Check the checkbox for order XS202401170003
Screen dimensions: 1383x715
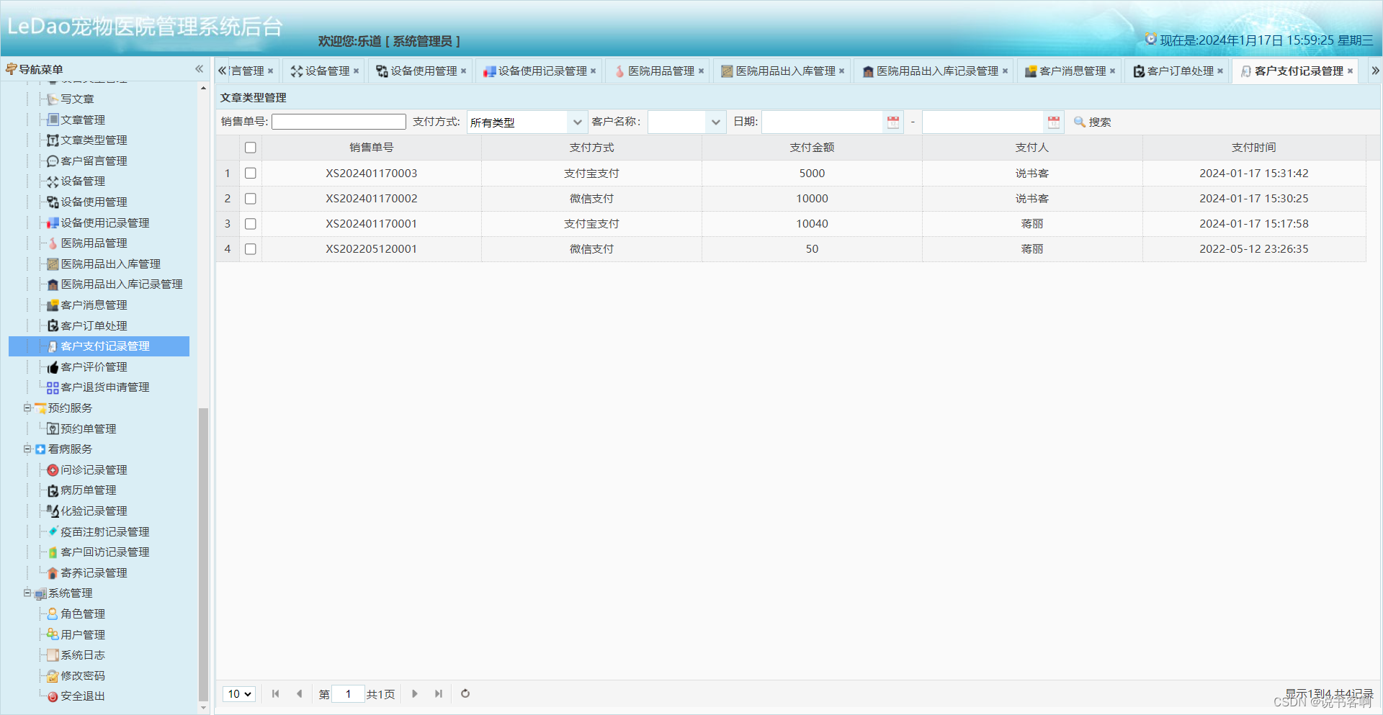click(250, 173)
